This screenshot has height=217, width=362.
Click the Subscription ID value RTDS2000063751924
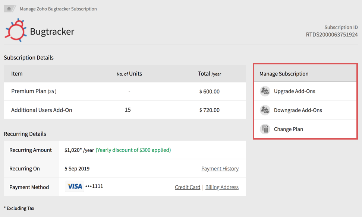(332, 35)
